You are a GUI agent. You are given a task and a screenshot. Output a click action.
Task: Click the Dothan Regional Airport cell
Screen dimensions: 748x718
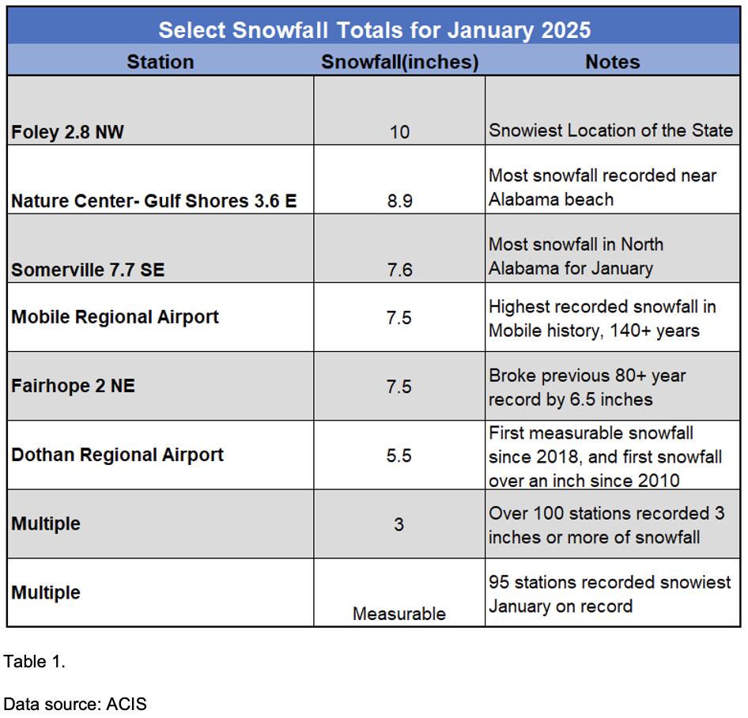click(x=161, y=455)
